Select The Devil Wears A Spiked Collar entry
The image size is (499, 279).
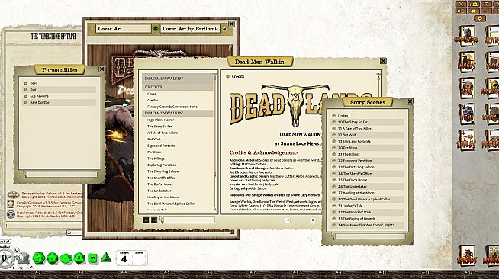click(171, 204)
